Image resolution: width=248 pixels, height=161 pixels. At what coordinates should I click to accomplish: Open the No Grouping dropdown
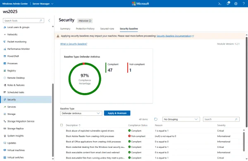point(181,119)
